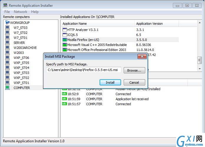Screen dimensions: 205x147
Task: Select the HTTP Analyzer V3.3.1 row text
Action: pos(83,30)
